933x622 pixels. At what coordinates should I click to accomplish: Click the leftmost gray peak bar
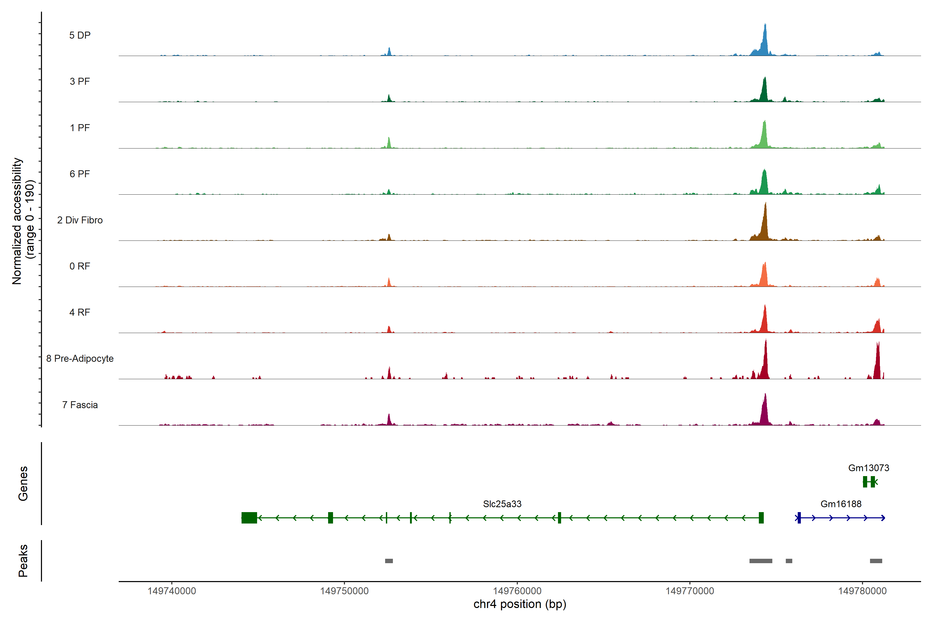pyautogui.click(x=389, y=561)
